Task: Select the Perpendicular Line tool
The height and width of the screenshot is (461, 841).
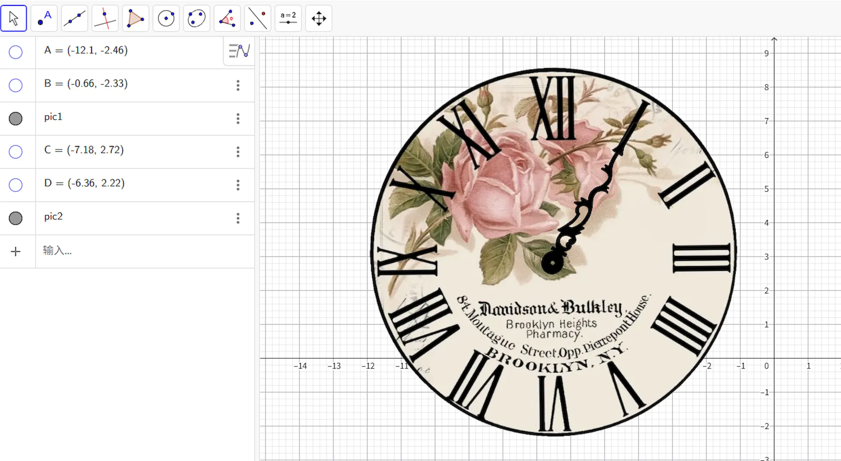Action: click(105, 19)
